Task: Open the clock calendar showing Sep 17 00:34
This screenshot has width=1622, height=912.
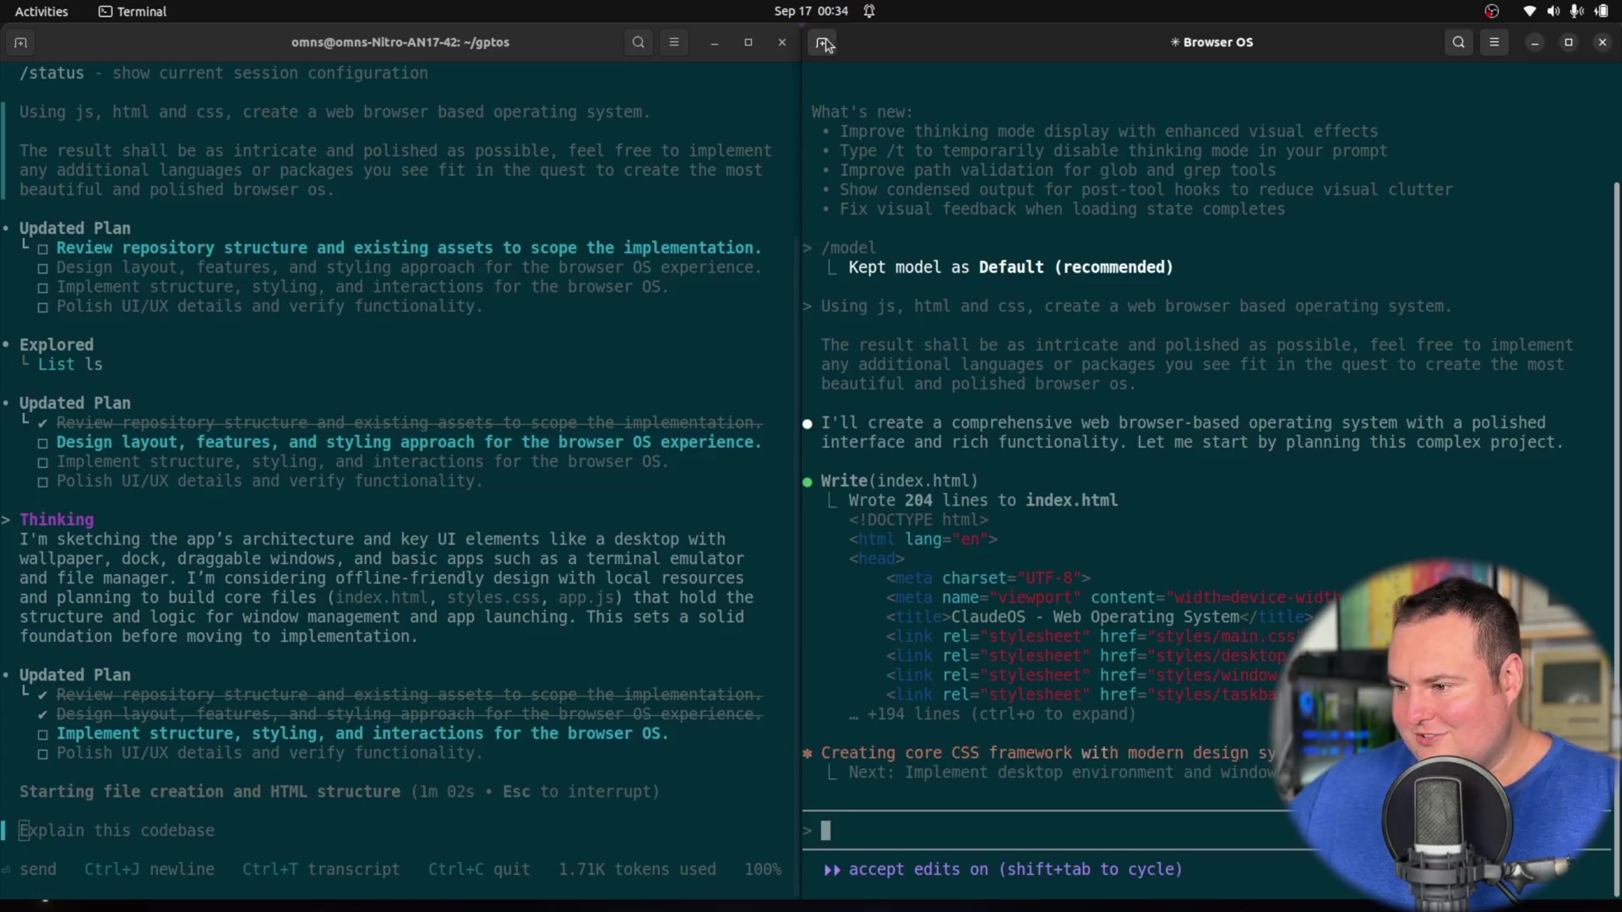Action: pyautogui.click(x=811, y=11)
